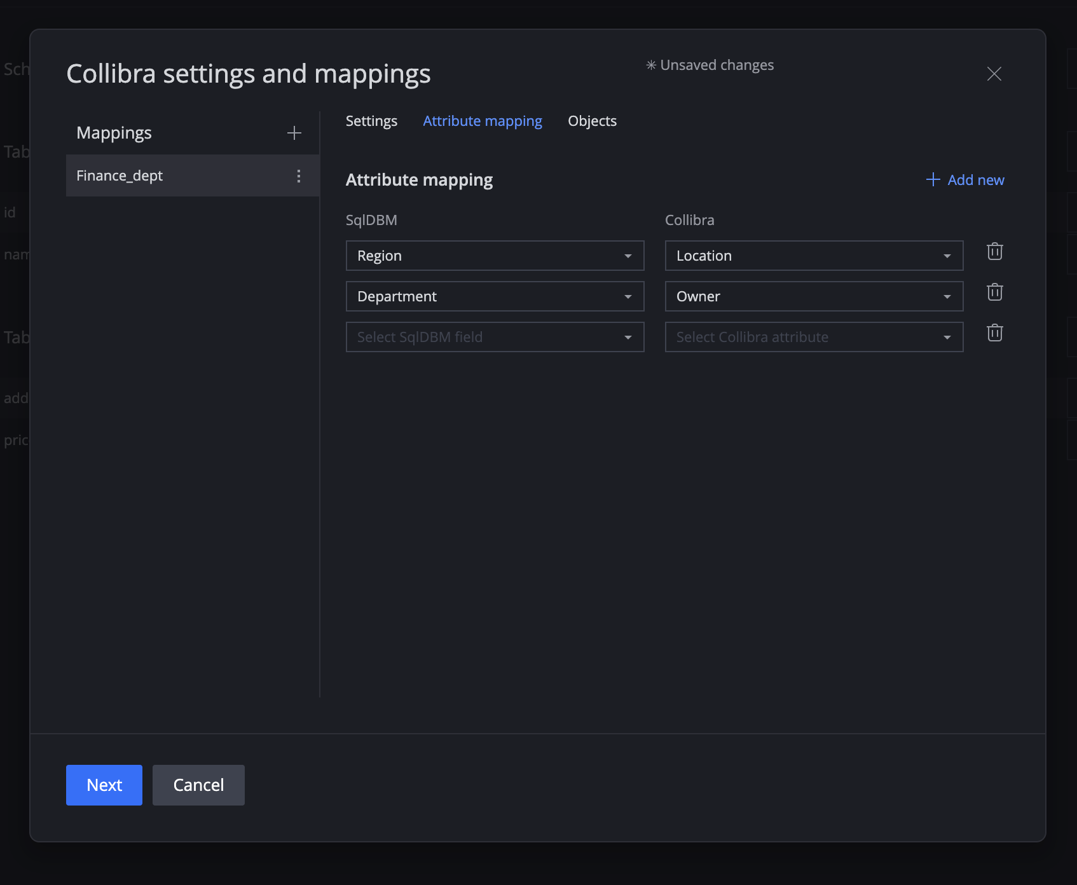The width and height of the screenshot is (1077, 885).
Task: Delete the Region to Location mapping row
Action: pos(995,252)
